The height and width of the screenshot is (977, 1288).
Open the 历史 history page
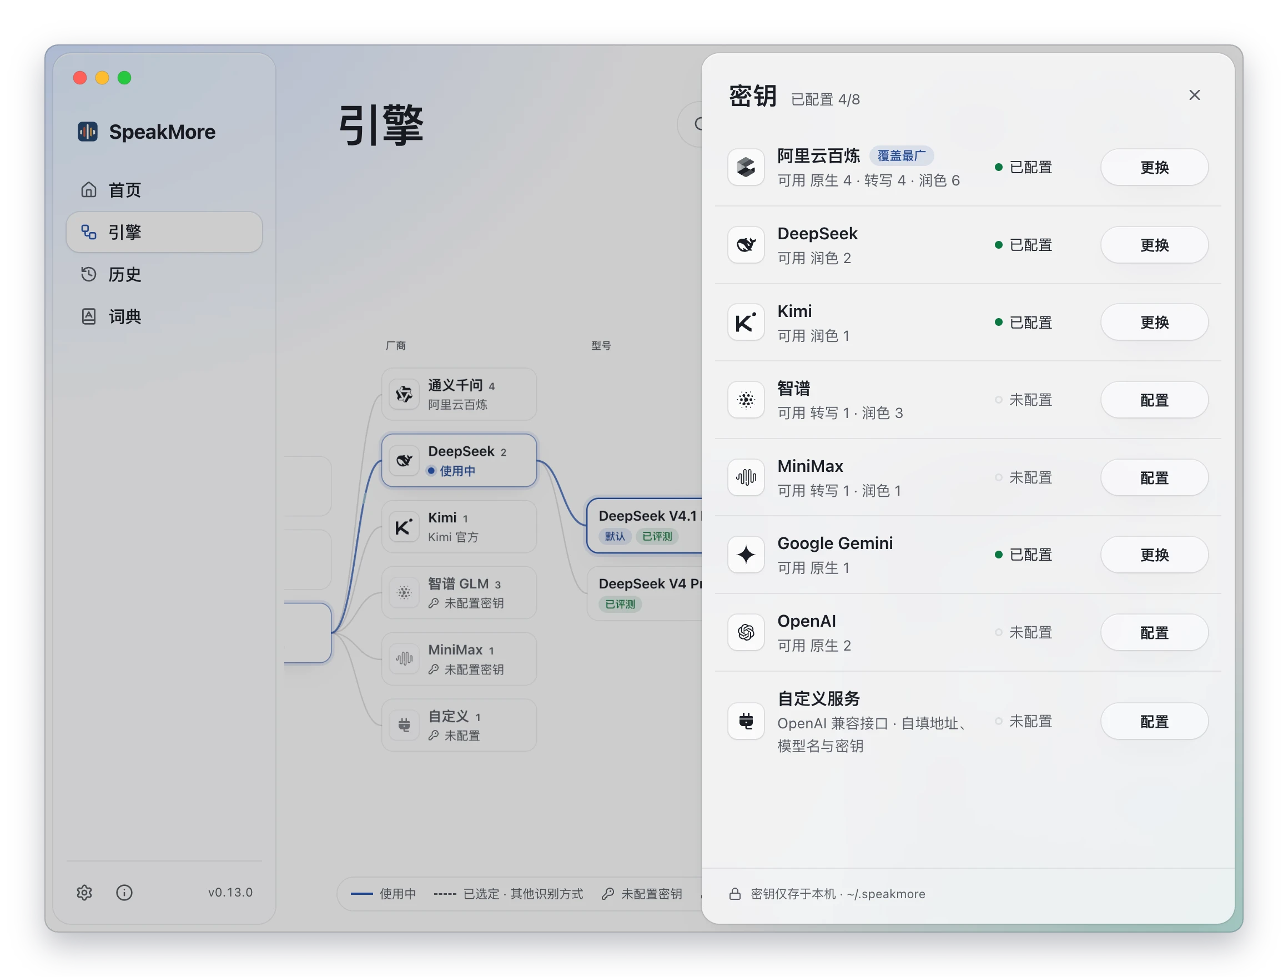click(164, 274)
